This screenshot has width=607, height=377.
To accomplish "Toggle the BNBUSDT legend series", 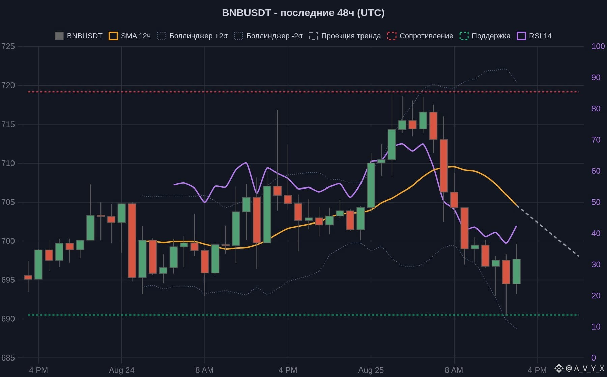I will pyautogui.click(x=79, y=36).
